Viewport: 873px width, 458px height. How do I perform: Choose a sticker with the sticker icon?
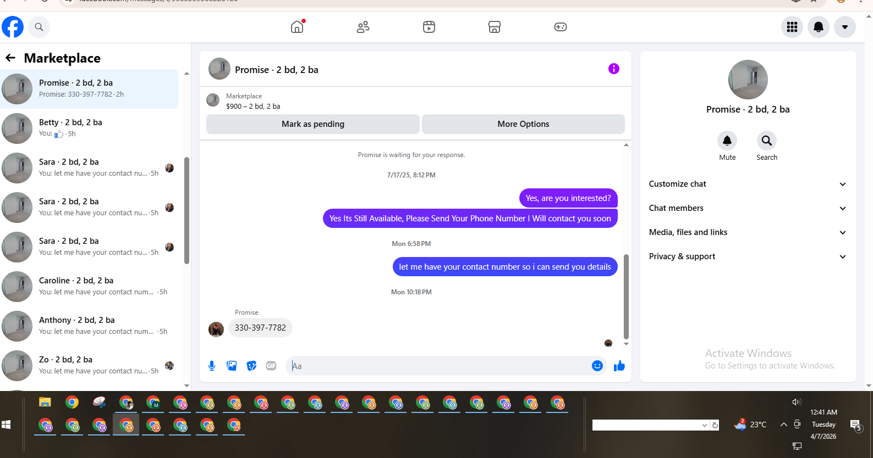click(x=251, y=366)
